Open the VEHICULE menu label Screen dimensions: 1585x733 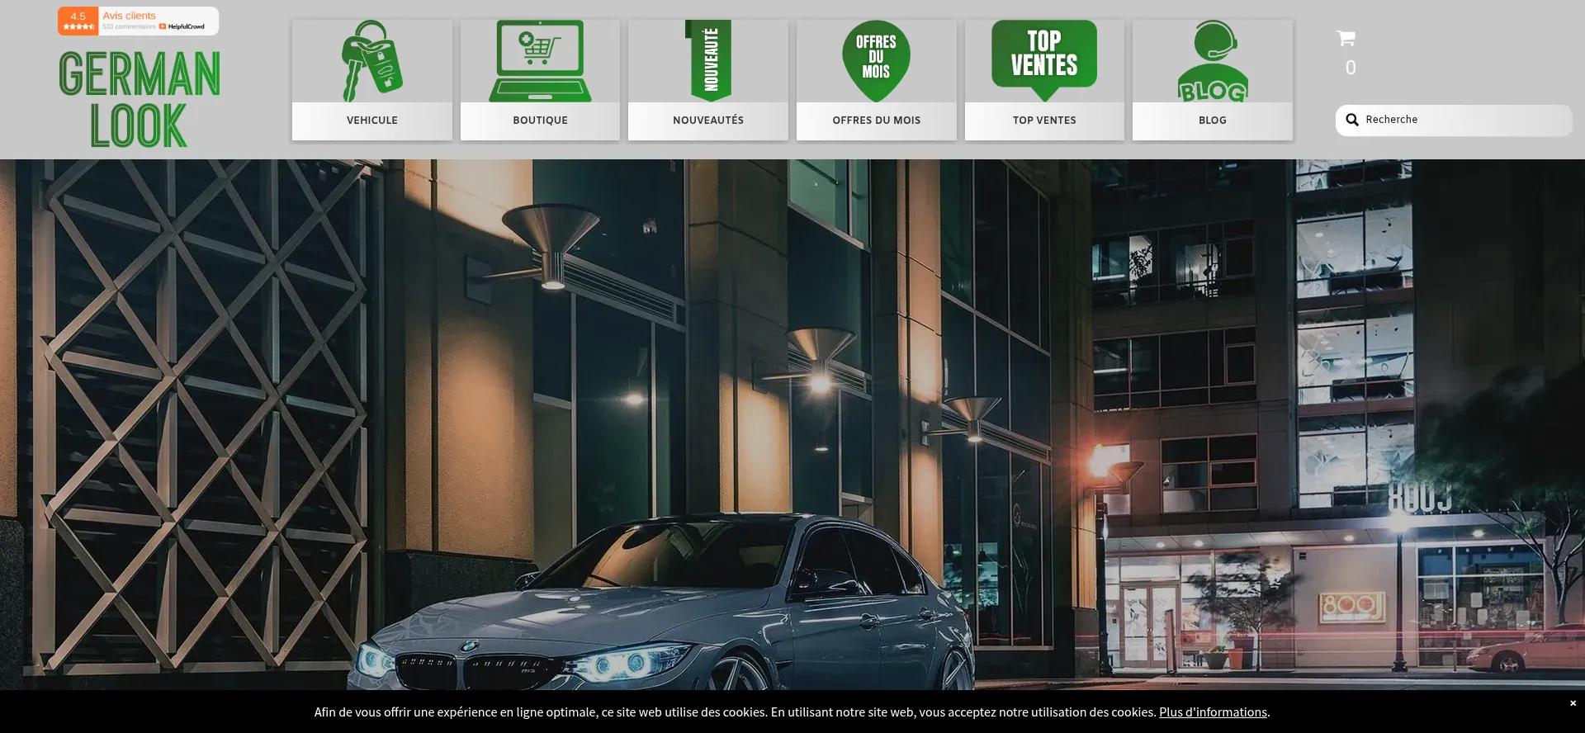[371, 121]
